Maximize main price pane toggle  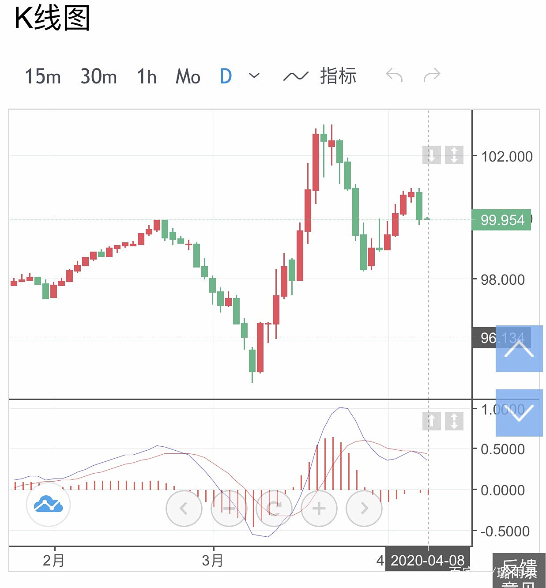454,155
